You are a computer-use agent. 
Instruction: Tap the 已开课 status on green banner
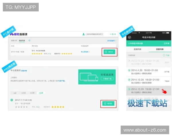[x=167, y=43]
